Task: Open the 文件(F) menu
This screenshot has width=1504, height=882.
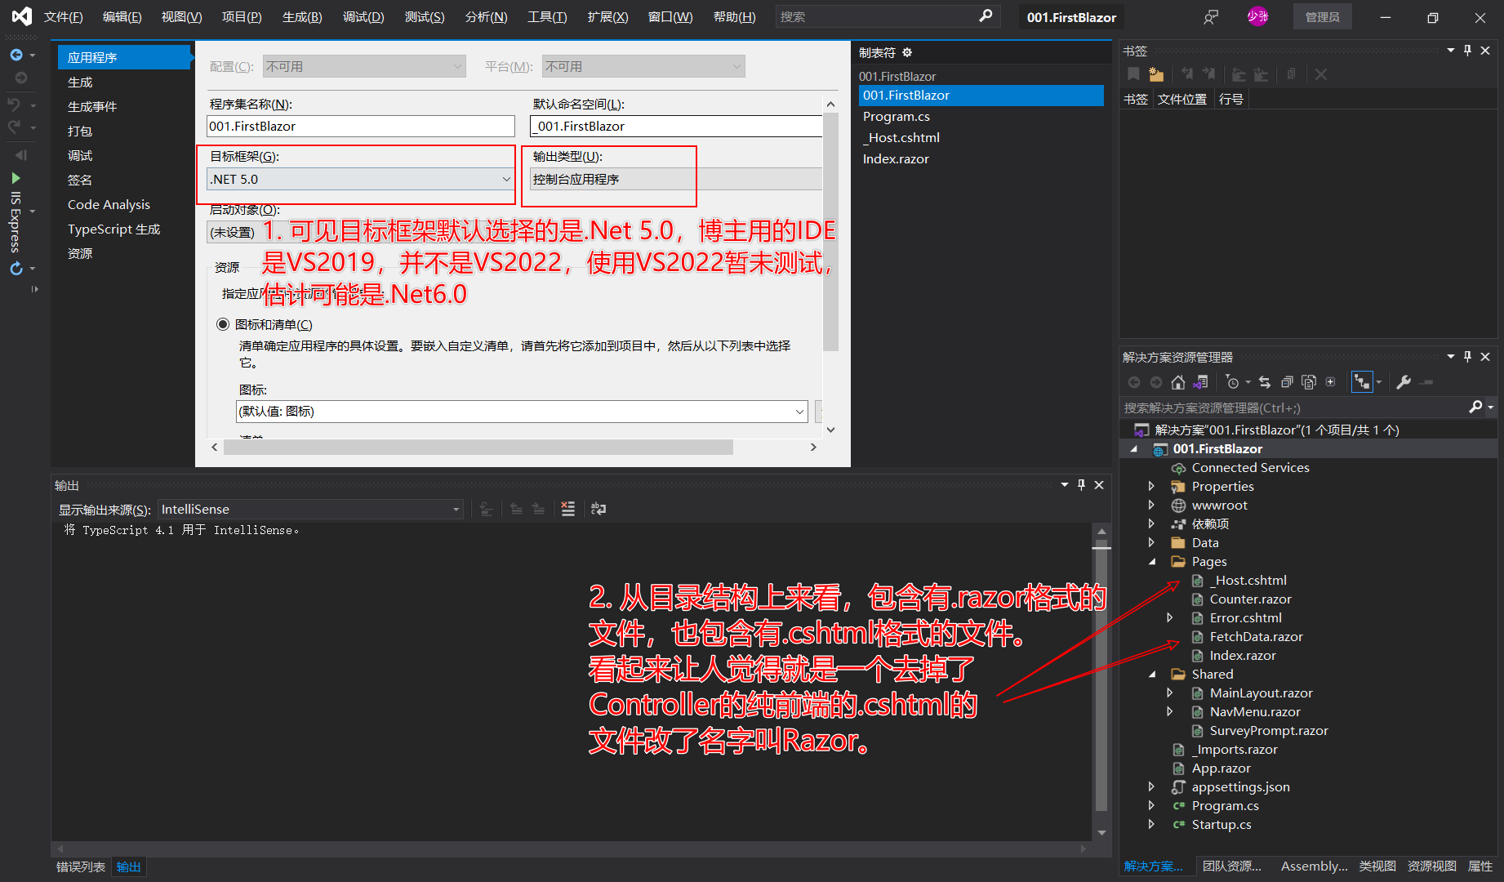Action: click(x=63, y=17)
